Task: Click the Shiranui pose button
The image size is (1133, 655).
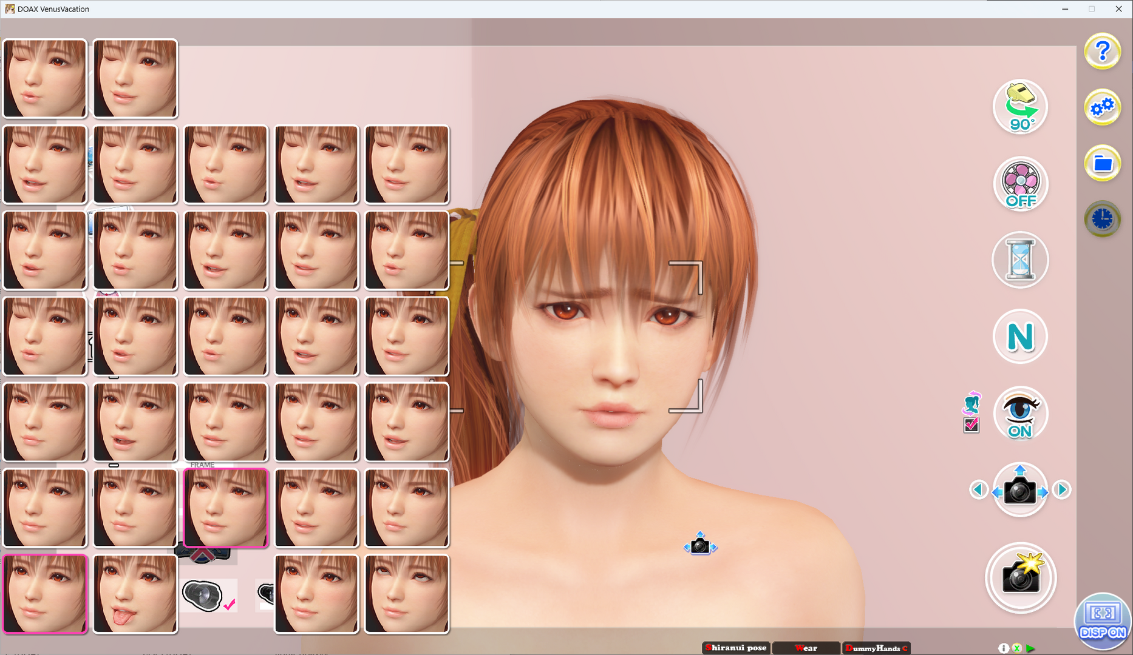Action: pos(736,648)
